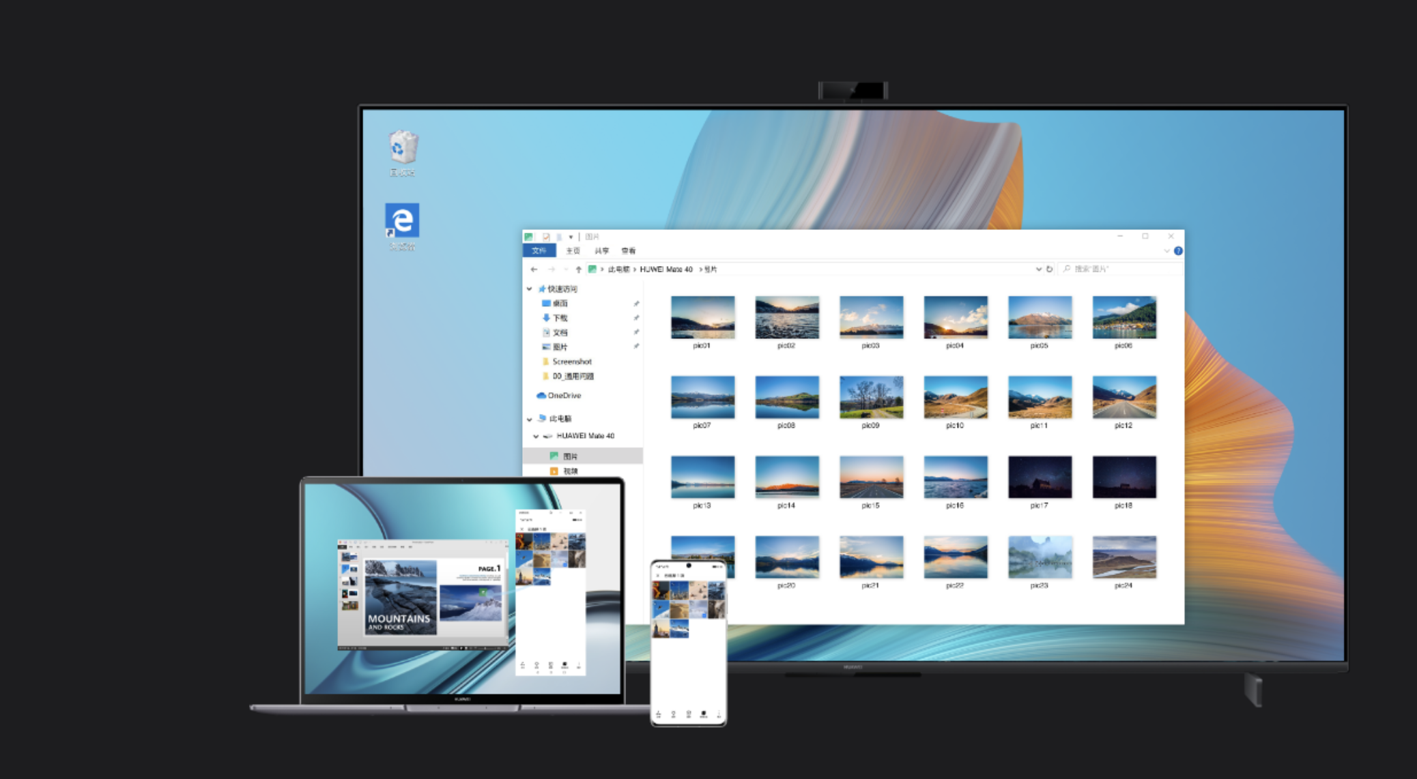Select the pic09 trees thumbnail
The width and height of the screenshot is (1417, 779).
coord(871,397)
